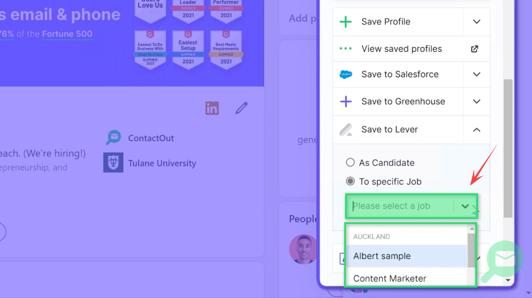Choose Albert sample from the job list
The width and height of the screenshot is (532, 298).
406,256
